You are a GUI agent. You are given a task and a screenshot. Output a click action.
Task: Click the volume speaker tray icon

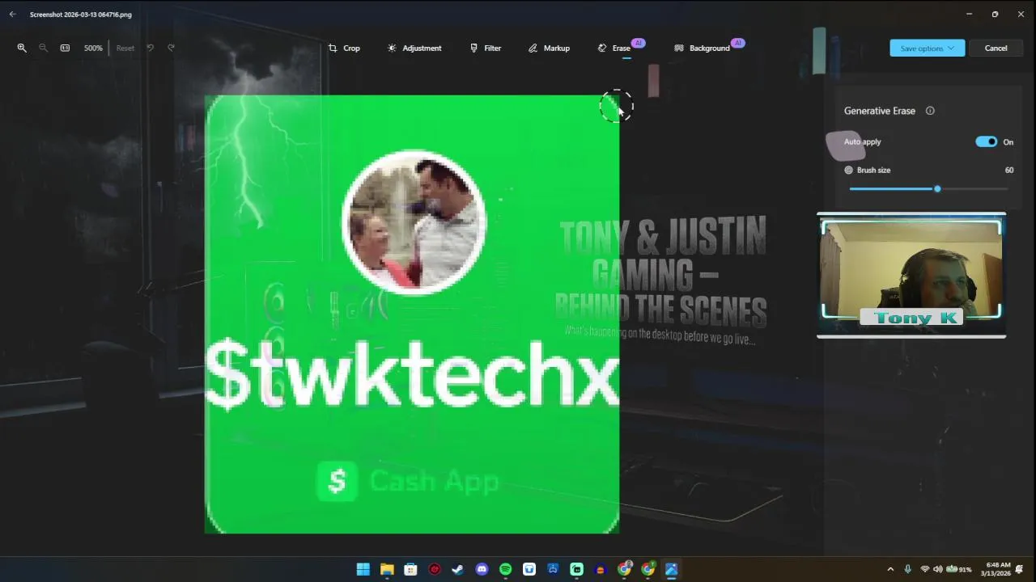point(937,569)
